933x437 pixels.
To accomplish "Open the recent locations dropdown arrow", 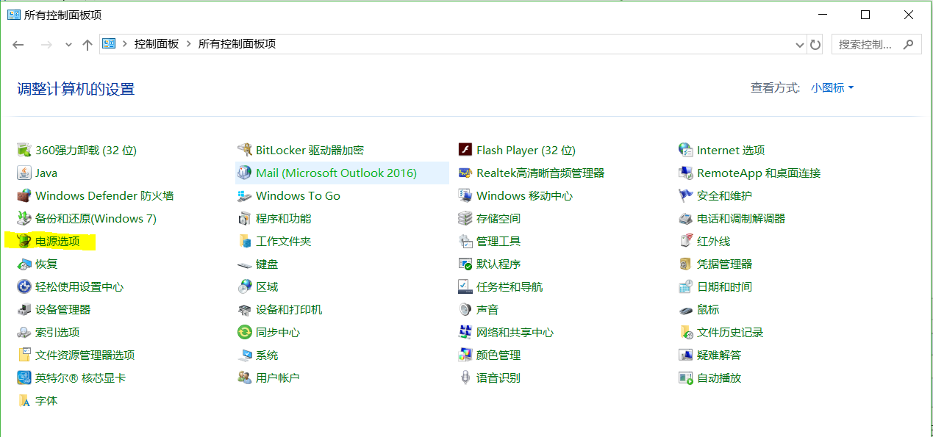I will 68,44.
